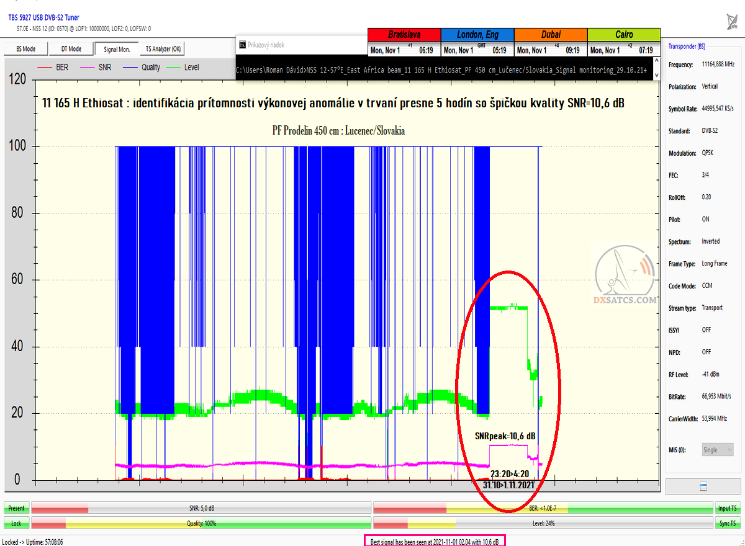
Task: Select the Signal Mon. tab
Action: [x=117, y=49]
